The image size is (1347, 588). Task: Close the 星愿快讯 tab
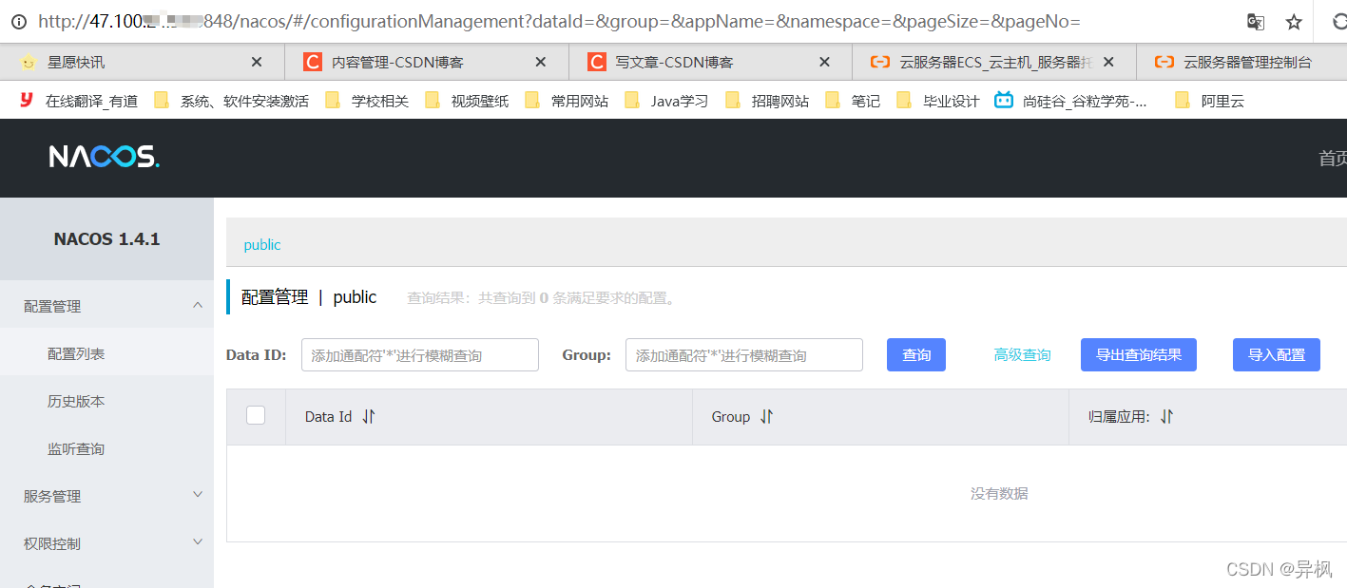tap(257, 62)
